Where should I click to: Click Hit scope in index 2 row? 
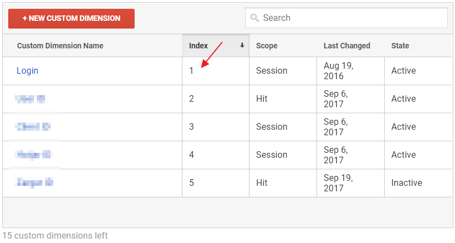coord(262,99)
